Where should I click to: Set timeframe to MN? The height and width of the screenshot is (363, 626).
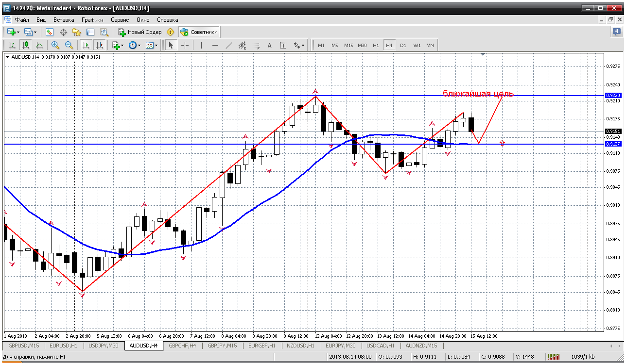point(430,45)
